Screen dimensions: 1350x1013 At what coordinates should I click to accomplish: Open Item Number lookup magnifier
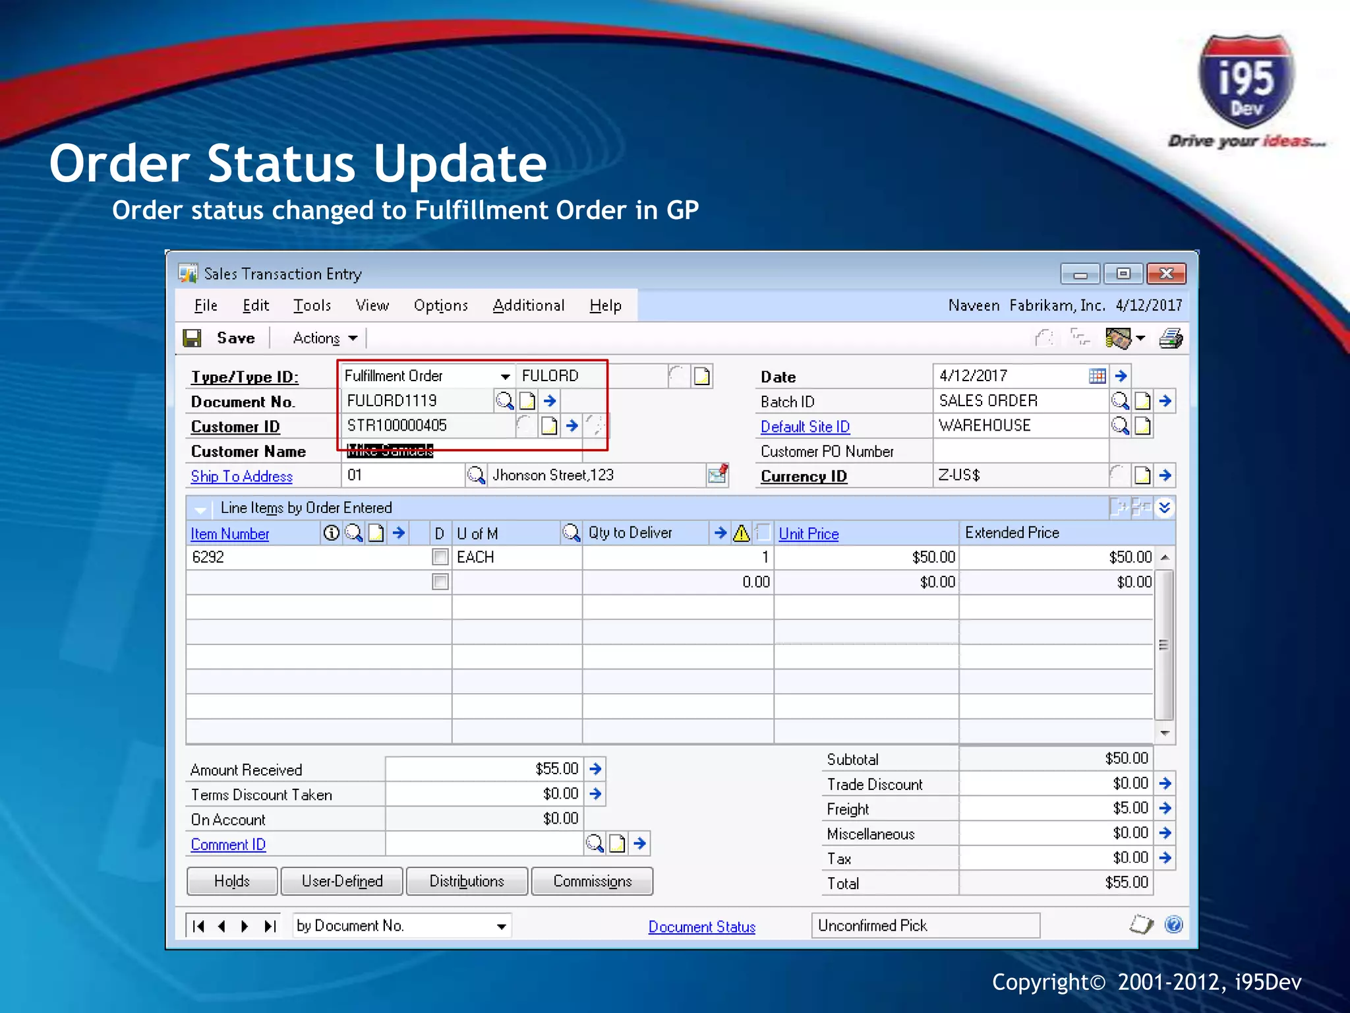click(x=354, y=532)
